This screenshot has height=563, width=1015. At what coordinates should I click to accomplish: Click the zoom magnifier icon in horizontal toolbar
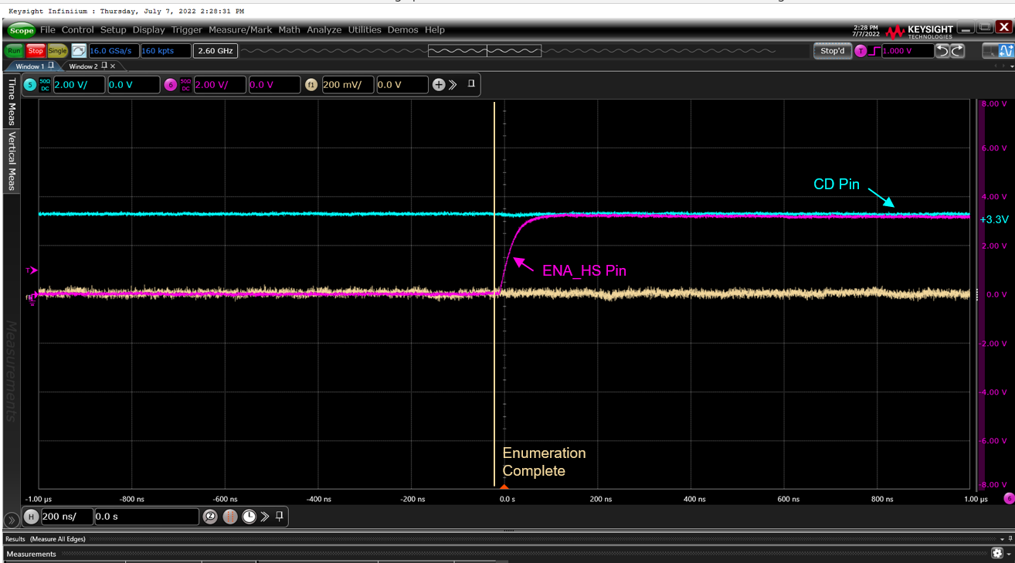[210, 517]
